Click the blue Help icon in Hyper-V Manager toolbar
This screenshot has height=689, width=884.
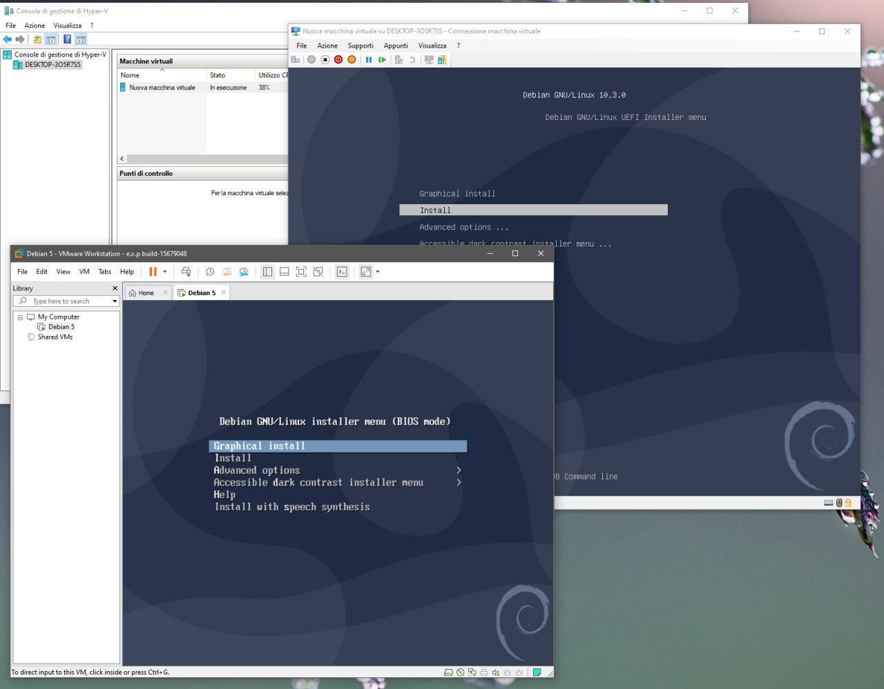[x=67, y=39]
